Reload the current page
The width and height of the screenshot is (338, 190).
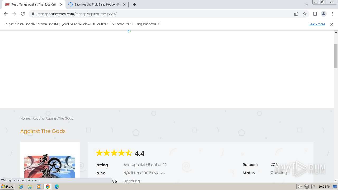point(23,14)
